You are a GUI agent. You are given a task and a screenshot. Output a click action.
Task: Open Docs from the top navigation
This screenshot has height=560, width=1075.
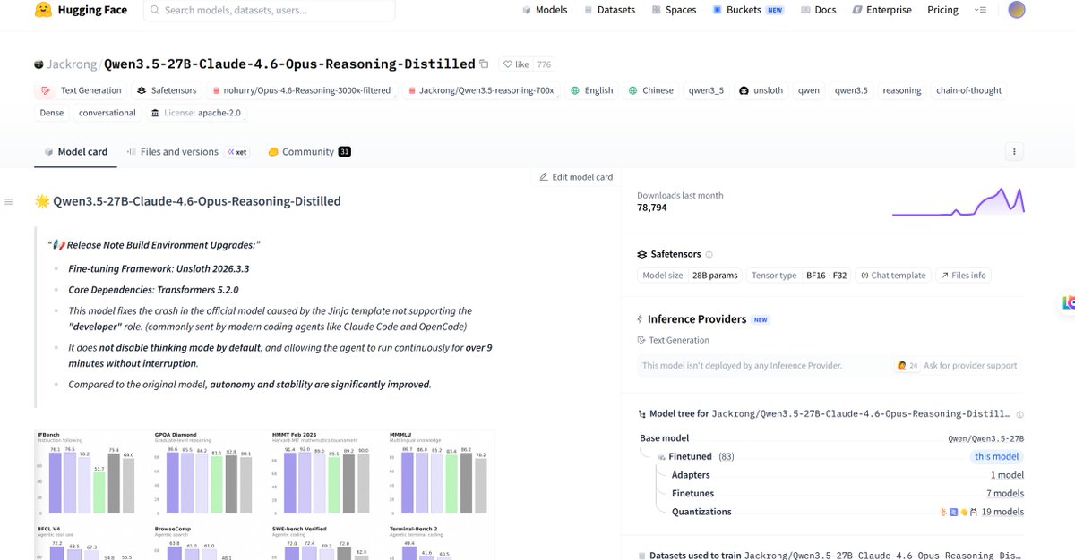[818, 10]
